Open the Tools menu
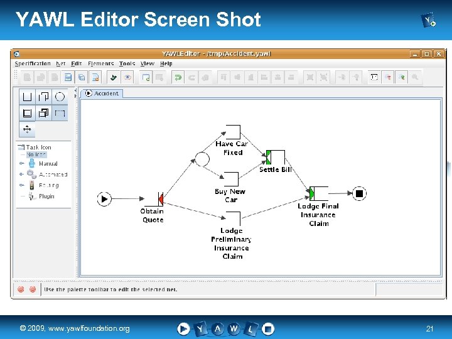This screenshot has height=339, width=452. click(127, 63)
